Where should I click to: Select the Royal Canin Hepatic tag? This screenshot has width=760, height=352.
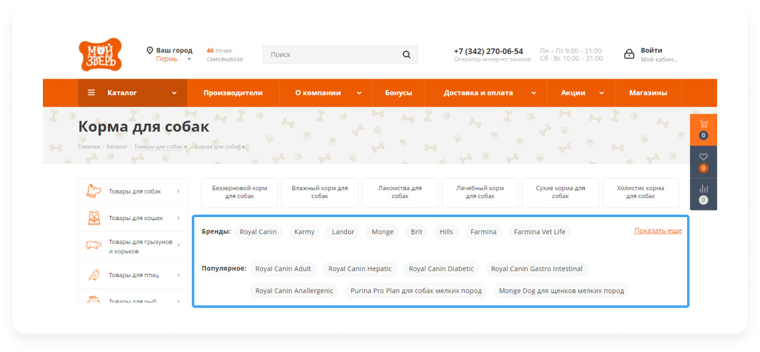pyautogui.click(x=360, y=269)
